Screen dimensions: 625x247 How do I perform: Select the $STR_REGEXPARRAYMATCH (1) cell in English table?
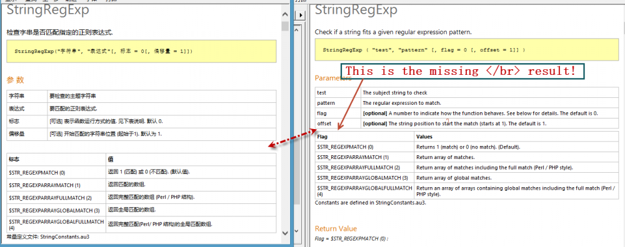tap(364, 157)
